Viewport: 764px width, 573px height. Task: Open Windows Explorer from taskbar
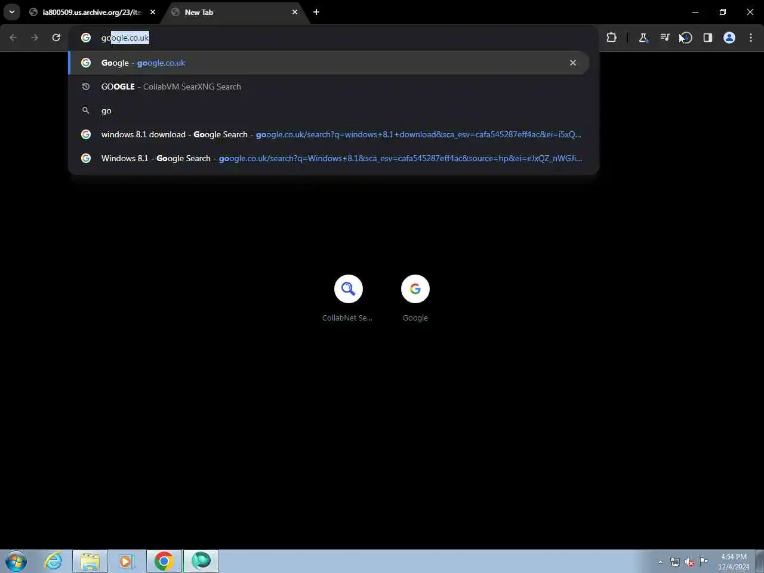pos(90,561)
